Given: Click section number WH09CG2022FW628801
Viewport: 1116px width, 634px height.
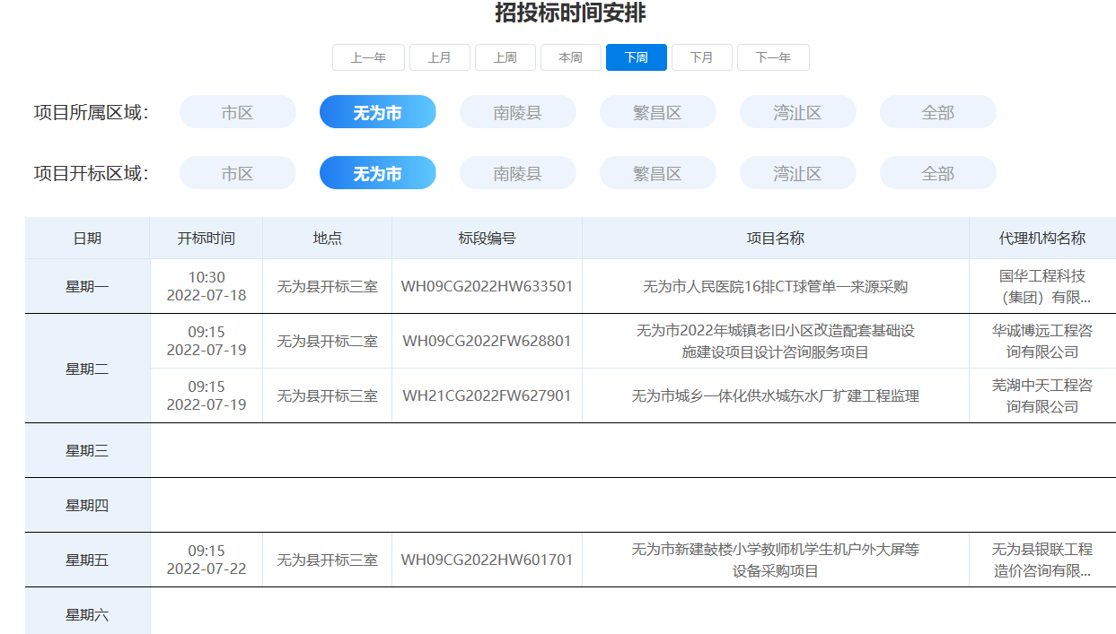Looking at the screenshot, I should tap(487, 342).
